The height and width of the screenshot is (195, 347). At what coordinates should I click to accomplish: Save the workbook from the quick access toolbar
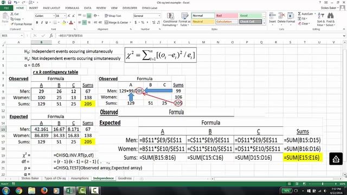[x=9, y=2]
